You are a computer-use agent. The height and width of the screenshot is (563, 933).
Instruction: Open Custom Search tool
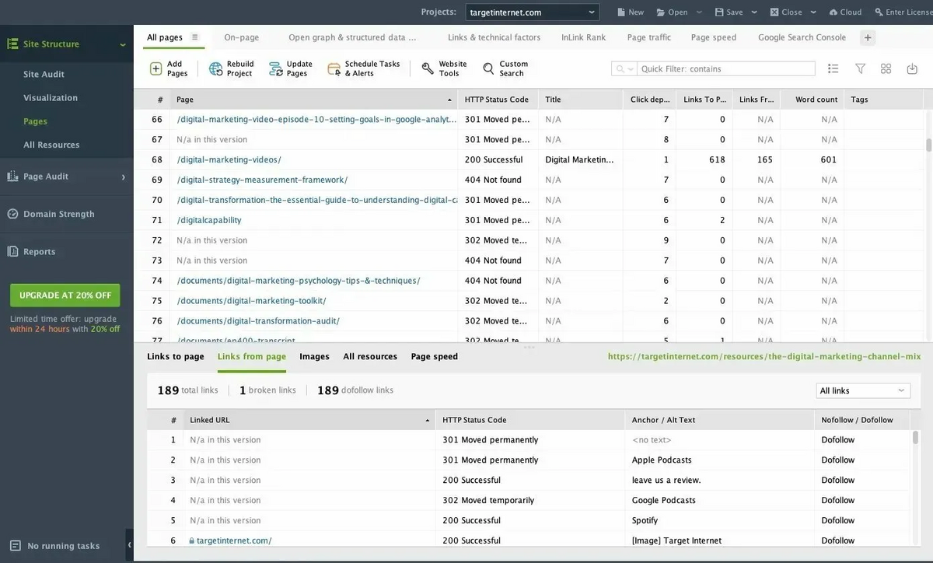[505, 68]
